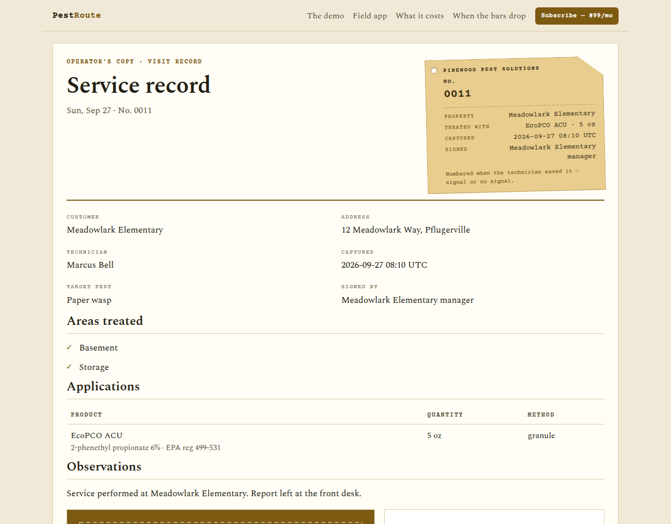Select tag number 0011

[x=458, y=94]
